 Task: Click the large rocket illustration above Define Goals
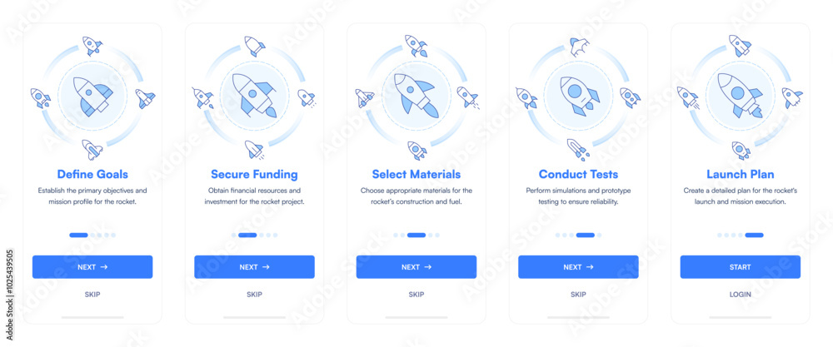pos(93,96)
